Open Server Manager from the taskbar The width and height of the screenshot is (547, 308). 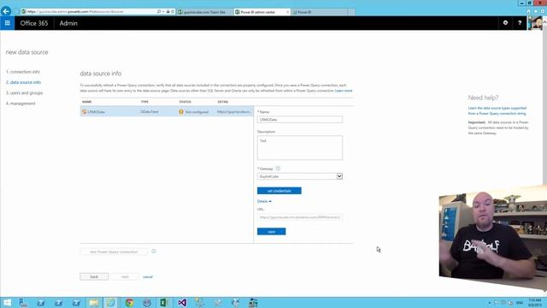[23, 302]
